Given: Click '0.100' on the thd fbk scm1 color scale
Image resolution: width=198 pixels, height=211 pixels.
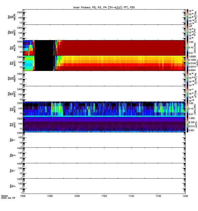Looking at the screenshot, I should (192, 122).
